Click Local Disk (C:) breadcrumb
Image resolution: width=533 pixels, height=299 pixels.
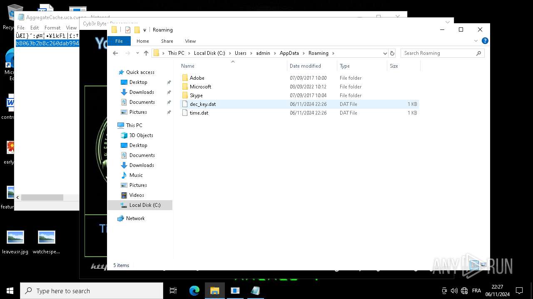209,53
